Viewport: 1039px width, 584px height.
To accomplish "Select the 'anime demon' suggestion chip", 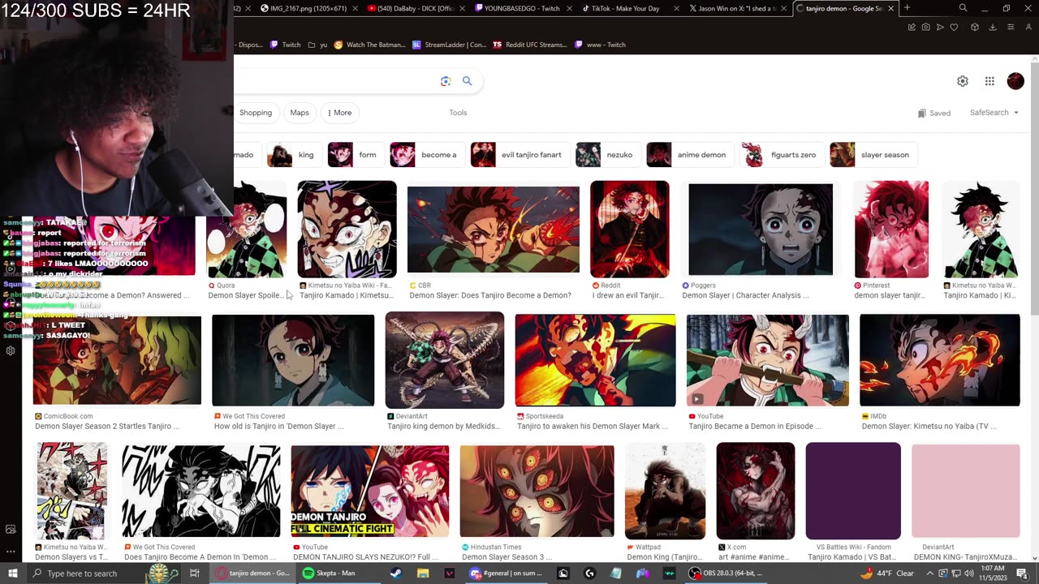I will tap(689, 155).
